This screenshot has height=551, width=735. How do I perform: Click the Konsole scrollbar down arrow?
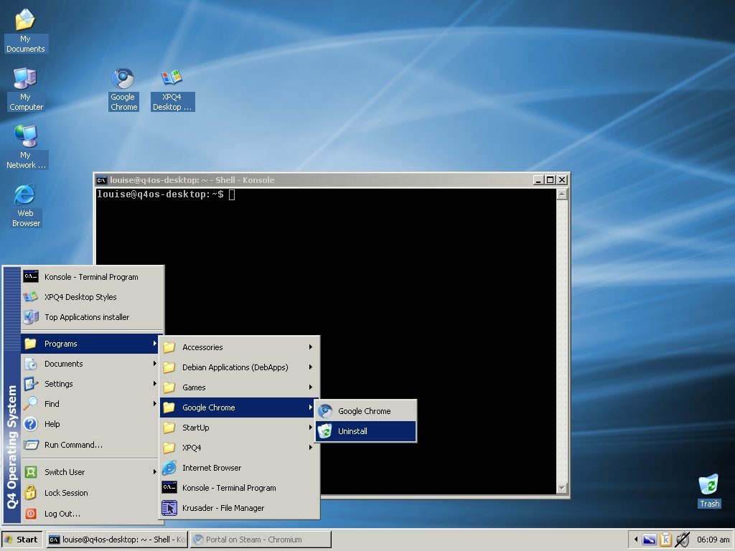(562, 489)
